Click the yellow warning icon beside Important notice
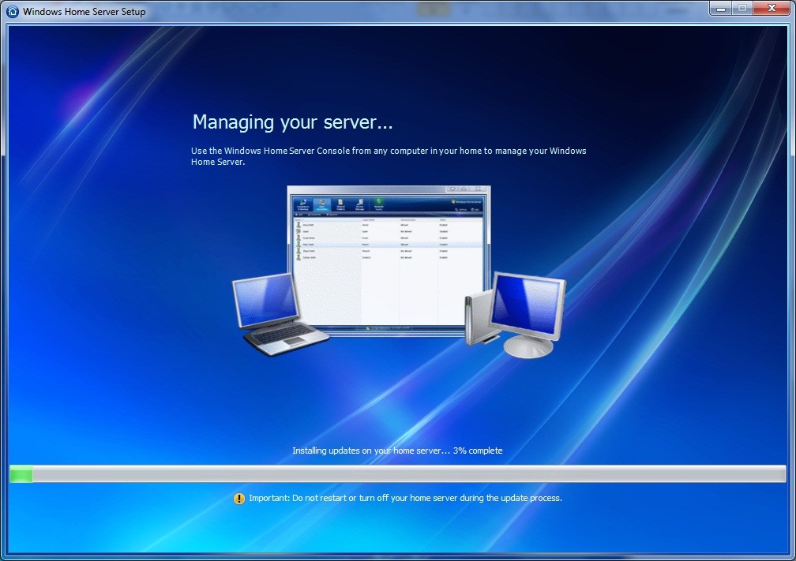Viewport: 796px width, 561px height. click(x=238, y=499)
